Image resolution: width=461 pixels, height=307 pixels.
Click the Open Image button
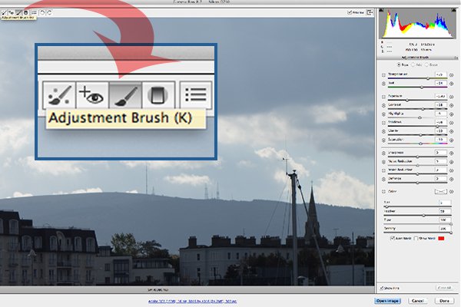pos(387,301)
